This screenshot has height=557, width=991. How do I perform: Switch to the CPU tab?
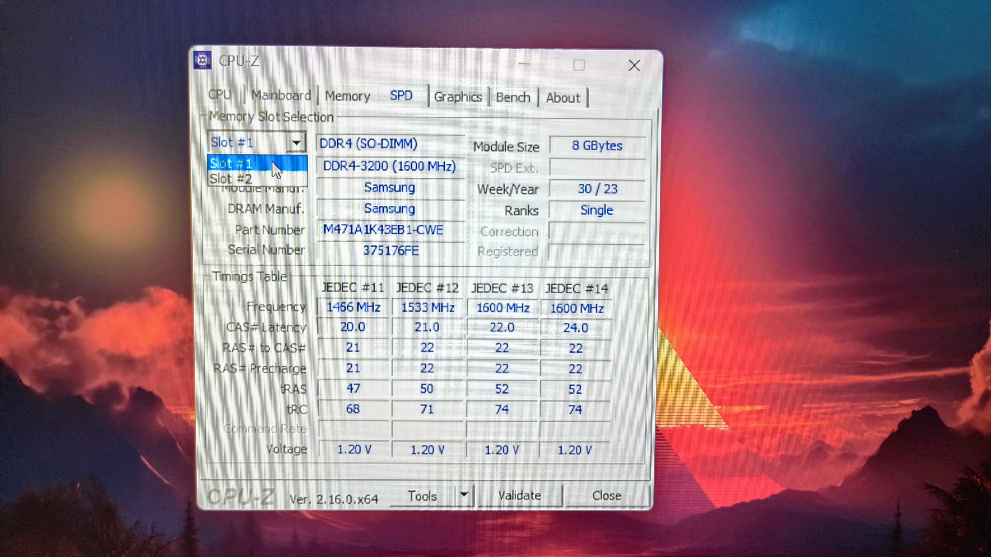(x=220, y=95)
